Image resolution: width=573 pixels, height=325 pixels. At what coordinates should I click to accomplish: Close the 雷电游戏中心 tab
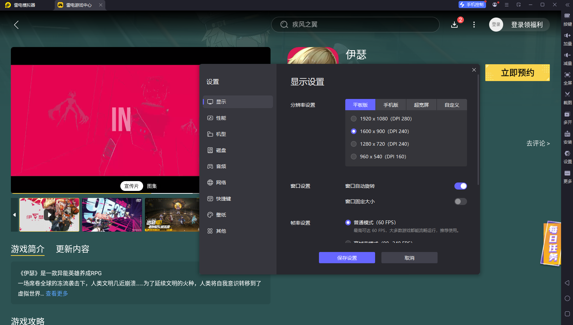pos(101,5)
